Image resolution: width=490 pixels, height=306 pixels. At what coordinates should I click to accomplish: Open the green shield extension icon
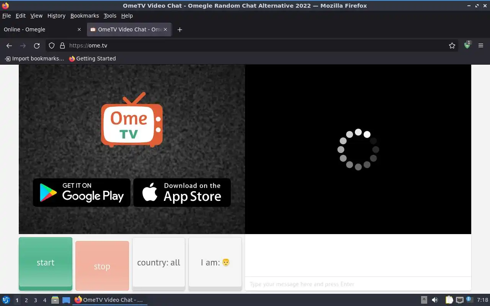click(x=467, y=45)
